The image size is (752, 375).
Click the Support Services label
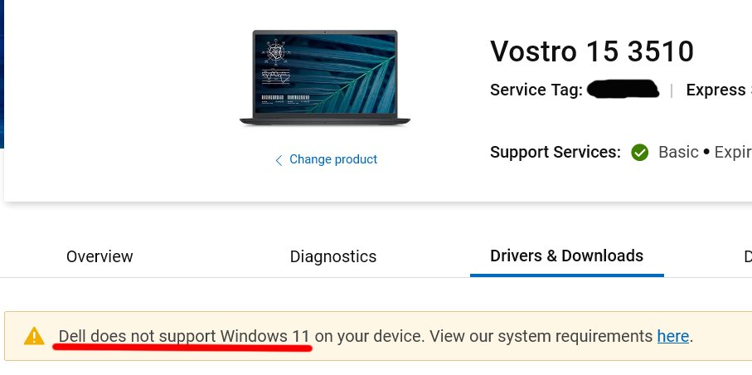[x=556, y=152]
